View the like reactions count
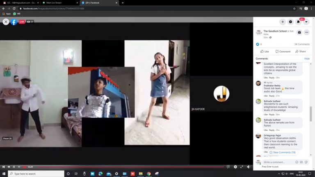This screenshot has height=177, width=315. pos(259,44)
